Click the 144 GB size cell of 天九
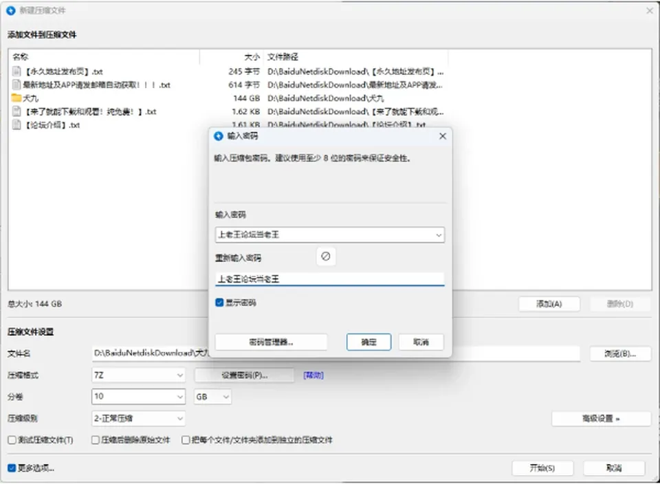Viewport: 660px width, 484px height. (247, 98)
